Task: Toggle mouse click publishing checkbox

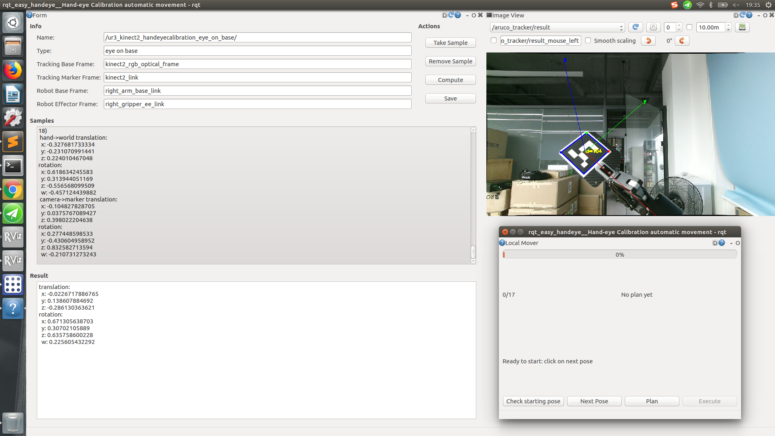Action: point(493,40)
